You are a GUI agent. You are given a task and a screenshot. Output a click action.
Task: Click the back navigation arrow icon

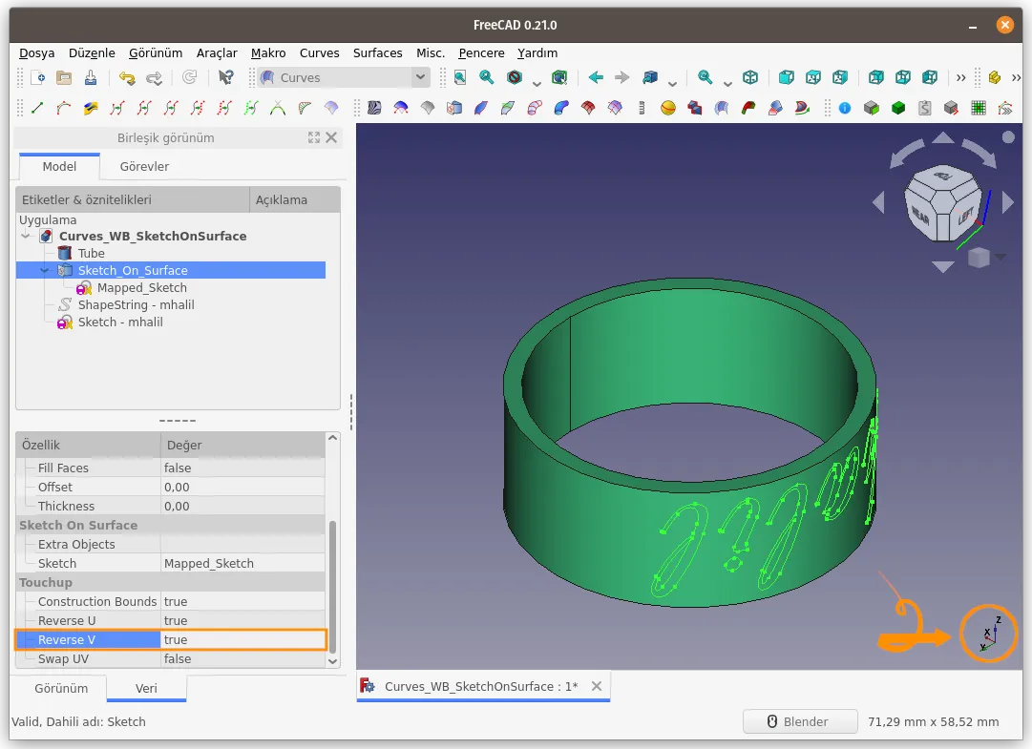pyautogui.click(x=596, y=77)
